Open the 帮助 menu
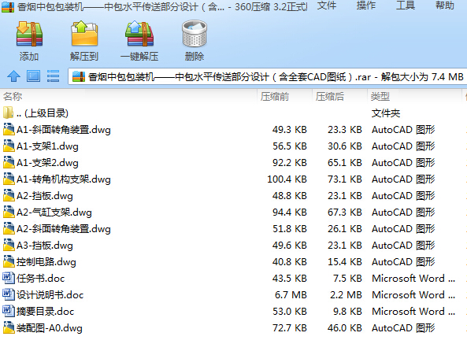Screen dimensions: 467x340 pyautogui.click(x=445, y=6)
